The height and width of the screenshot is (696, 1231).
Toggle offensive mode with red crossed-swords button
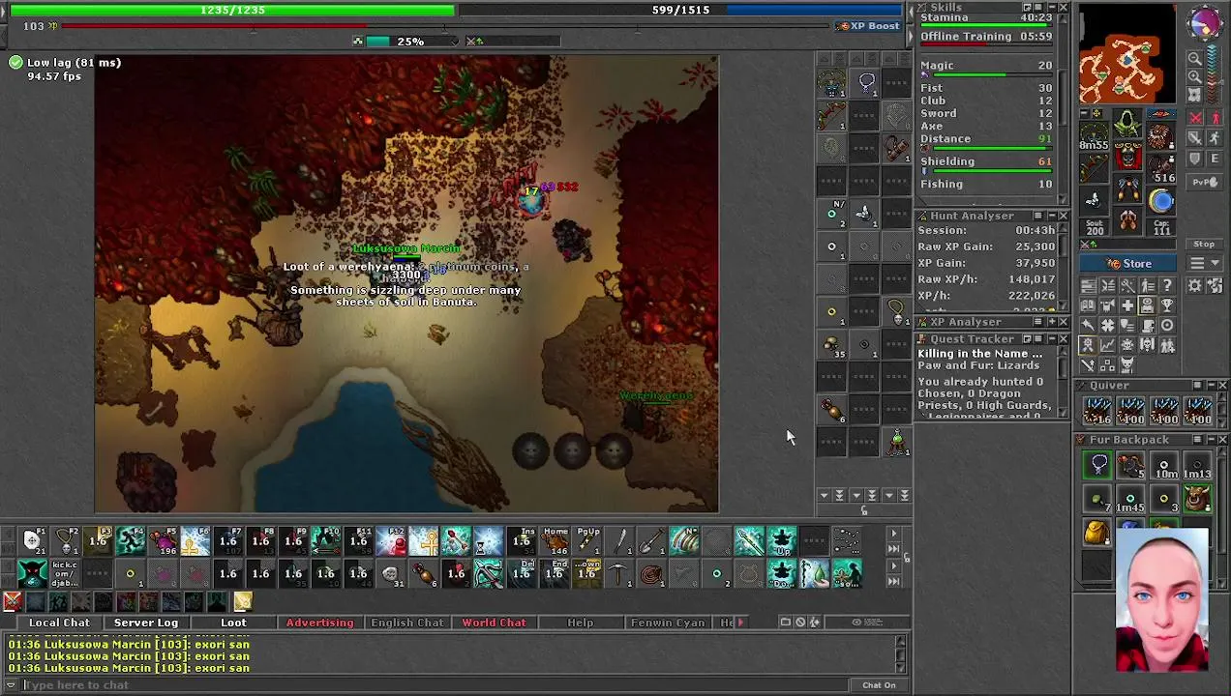[x=1195, y=117]
